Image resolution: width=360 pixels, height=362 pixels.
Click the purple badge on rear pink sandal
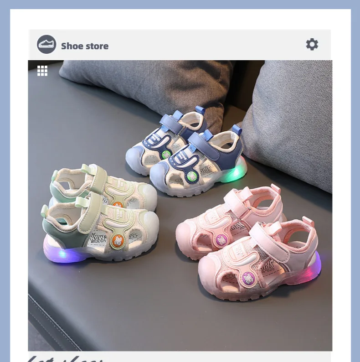[x=221, y=240]
